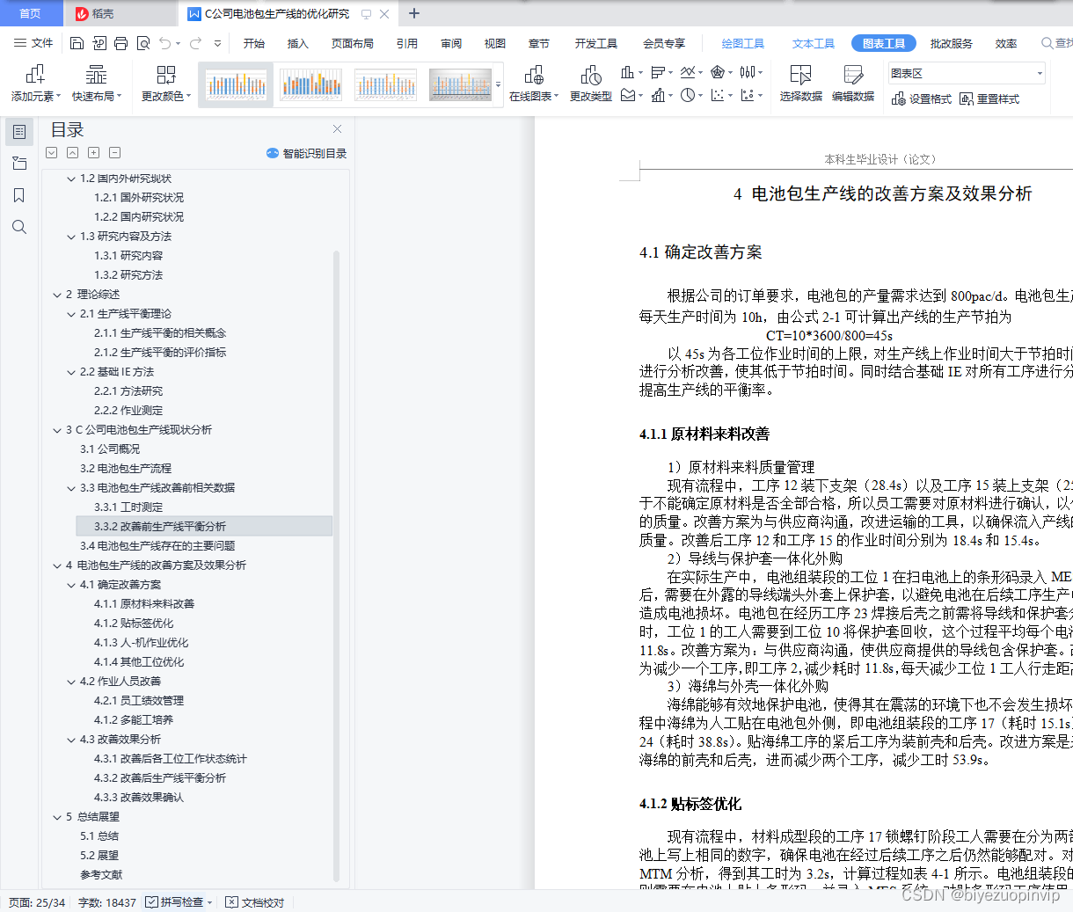Click 智能识别目录 link

[306, 153]
